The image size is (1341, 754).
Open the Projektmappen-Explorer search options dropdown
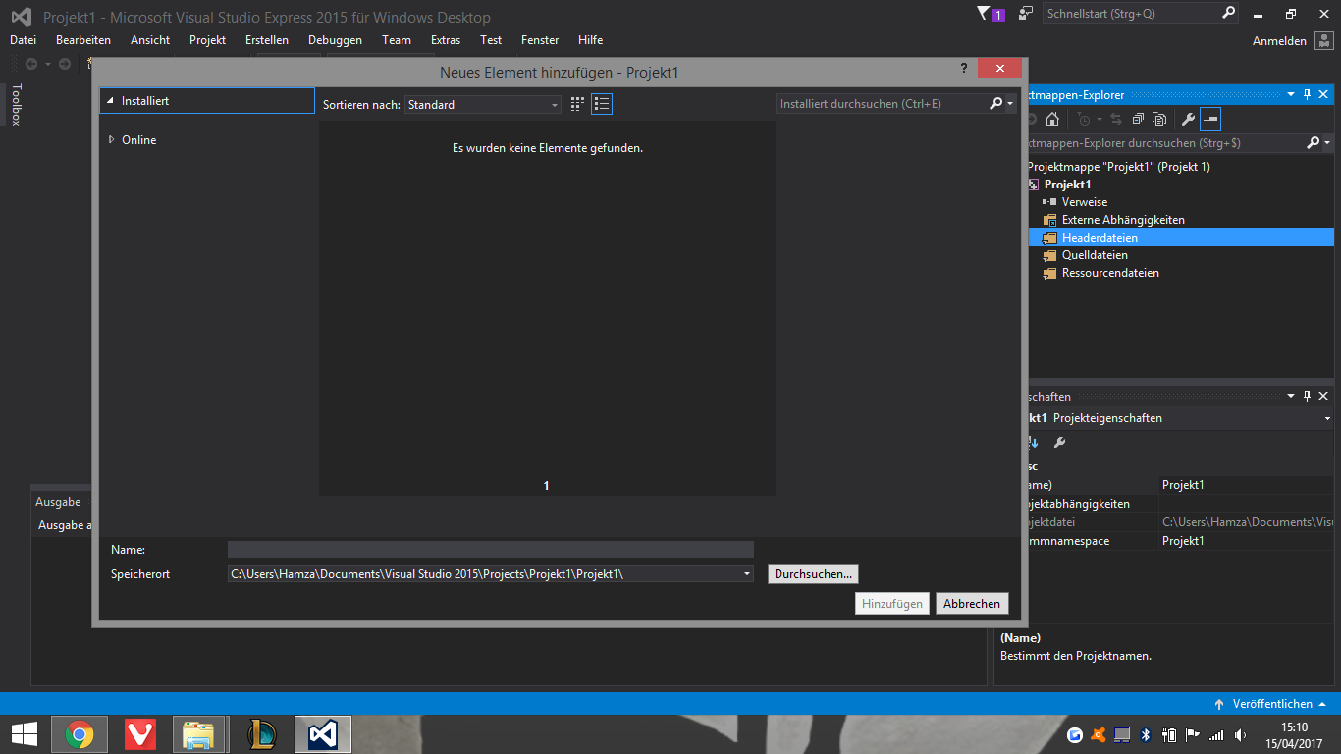[x=1327, y=142]
